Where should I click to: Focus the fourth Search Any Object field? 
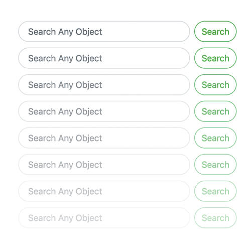click(104, 111)
